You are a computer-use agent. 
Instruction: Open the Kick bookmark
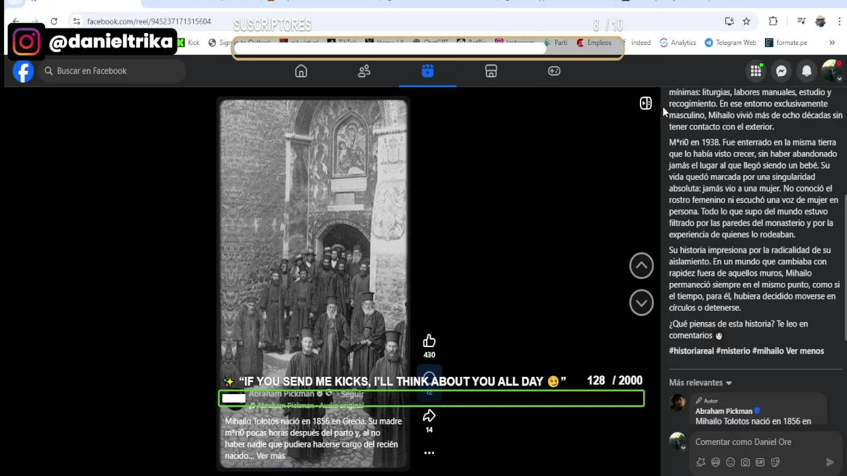click(189, 42)
